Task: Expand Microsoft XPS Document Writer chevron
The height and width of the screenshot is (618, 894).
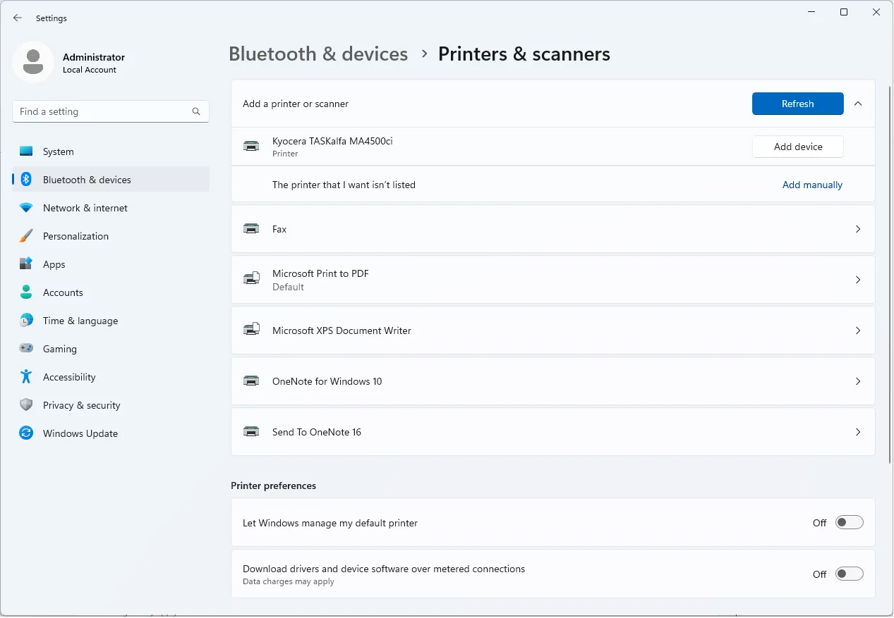Action: pos(858,330)
